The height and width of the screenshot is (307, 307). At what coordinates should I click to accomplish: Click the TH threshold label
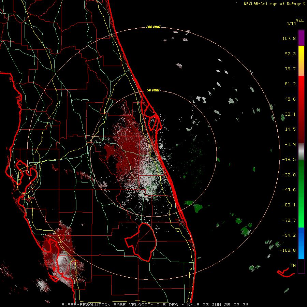point(293,266)
